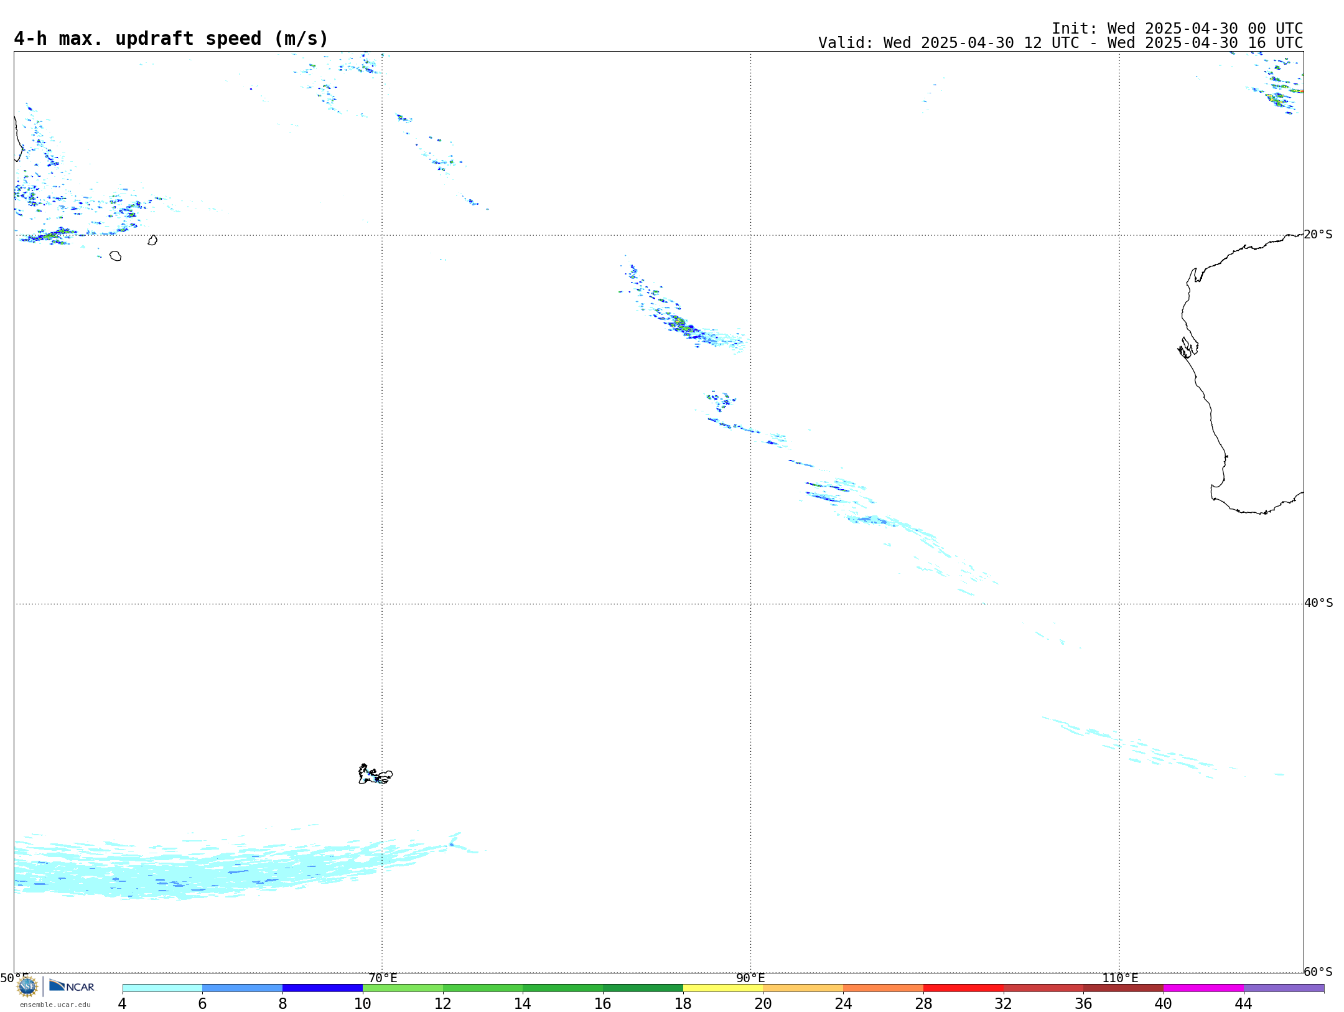Click the 70°E longitude label
Screen dimensions: 1344x1012
tap(383, 978)
